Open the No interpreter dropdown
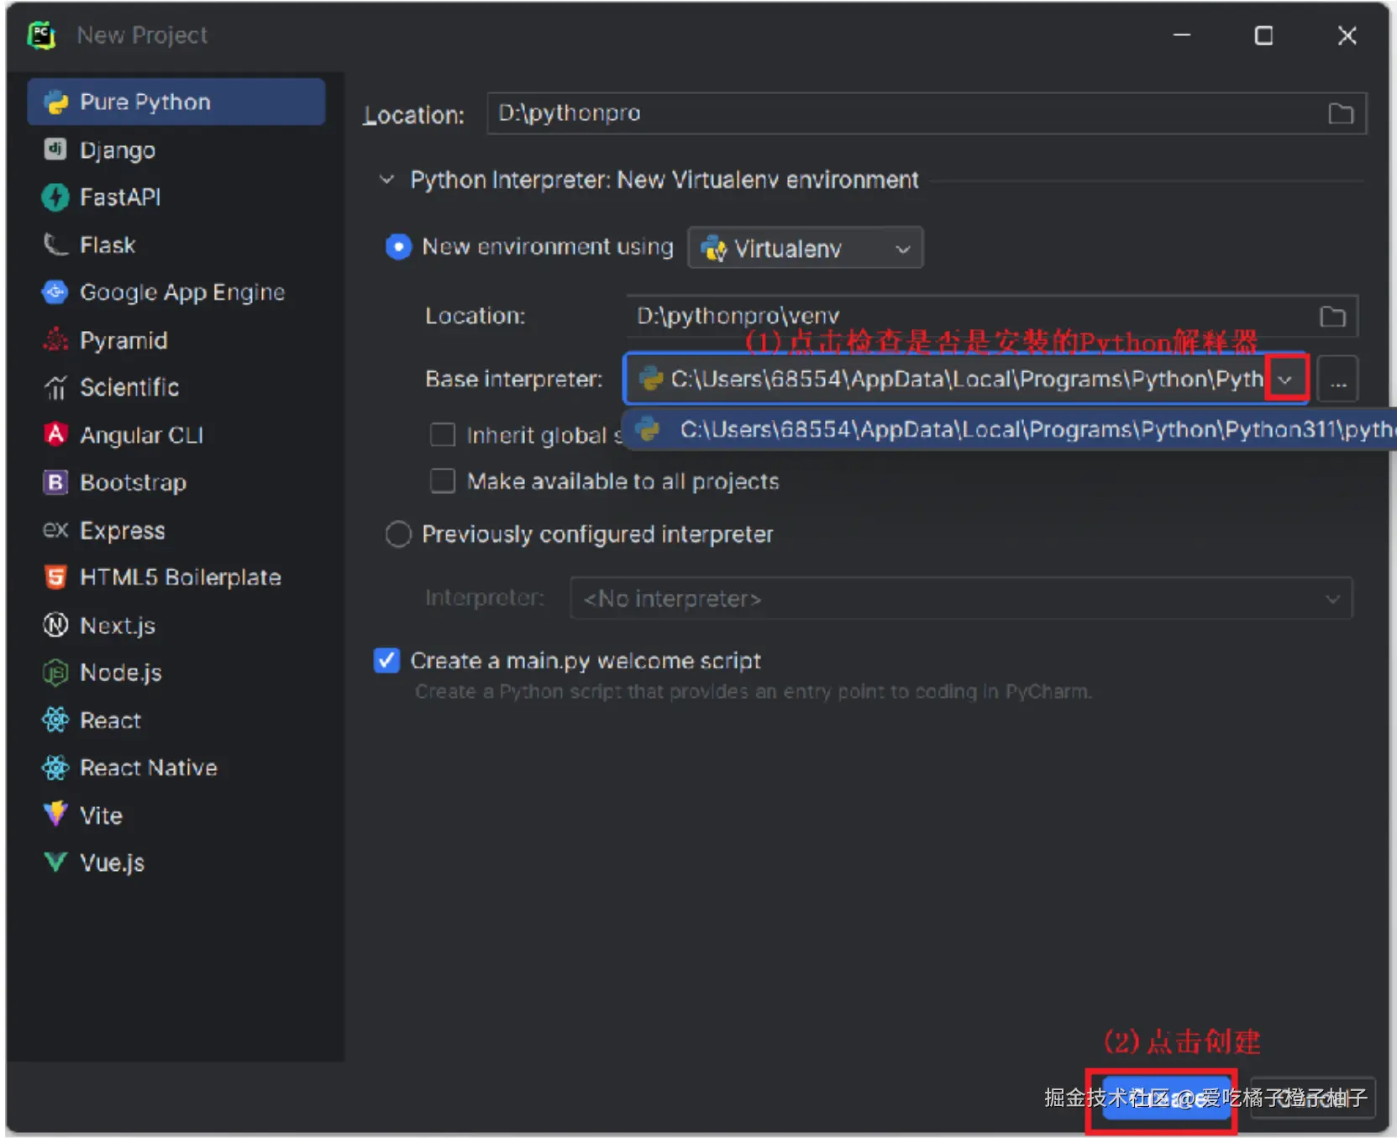Screen dimensions: 1397x1138 tap(961, 598)
